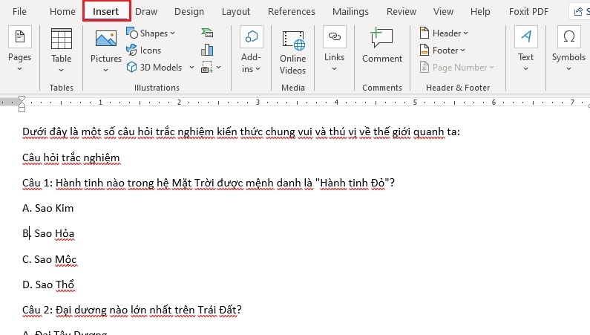This screenshot has height=335, width=590.
Task: Expand the Screenshot dropdown arrow
Action: (219, 68)
